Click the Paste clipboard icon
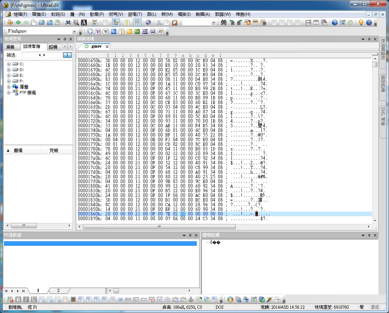 point(175,23)
